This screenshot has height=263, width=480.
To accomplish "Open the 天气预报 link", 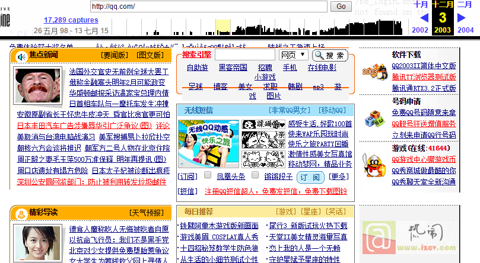I will (x=147, y=213).
